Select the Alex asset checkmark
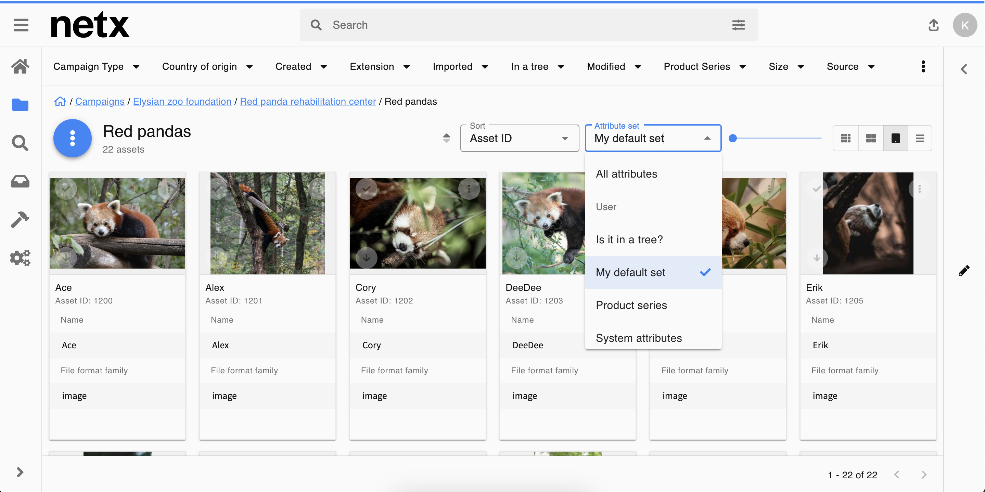The image size is (985, 492). (x=216, y=189)
